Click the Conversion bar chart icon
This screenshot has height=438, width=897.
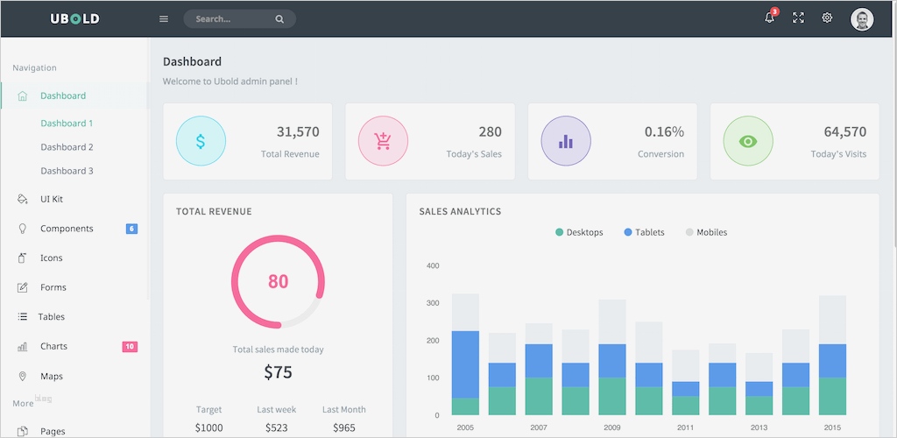pyautogui.click(x=566, y=141)
